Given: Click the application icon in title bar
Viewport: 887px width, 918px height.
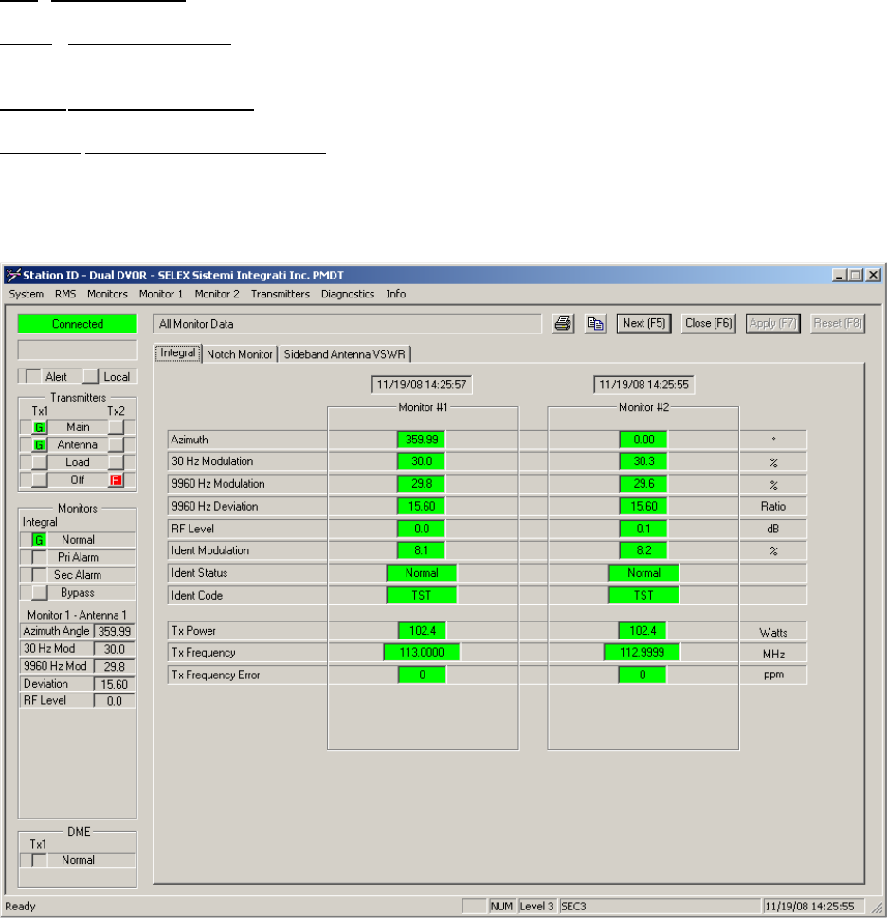Looking at the screenshot, I should click(x=13, y=275).
